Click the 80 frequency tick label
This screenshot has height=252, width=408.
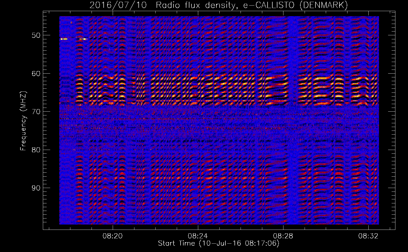coord(36,150)
